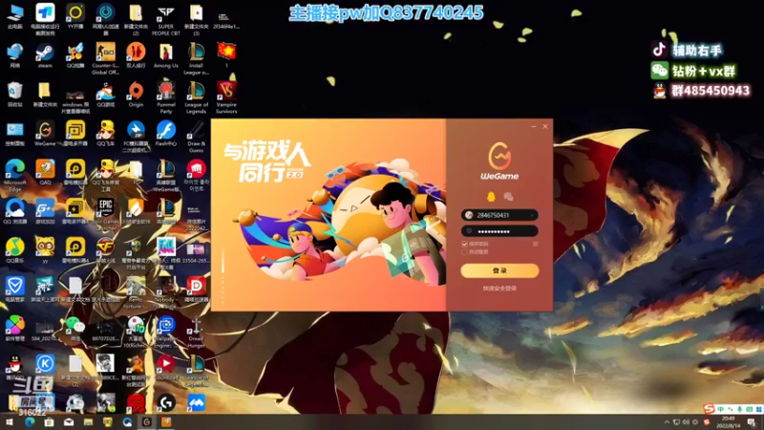This screenshot has height=430, width=764.
Task: Launch Vampire Survivors shortcut
Action: point(226,98)
